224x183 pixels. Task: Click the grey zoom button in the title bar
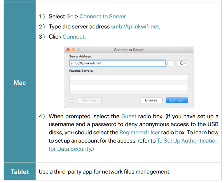(78, 50)
